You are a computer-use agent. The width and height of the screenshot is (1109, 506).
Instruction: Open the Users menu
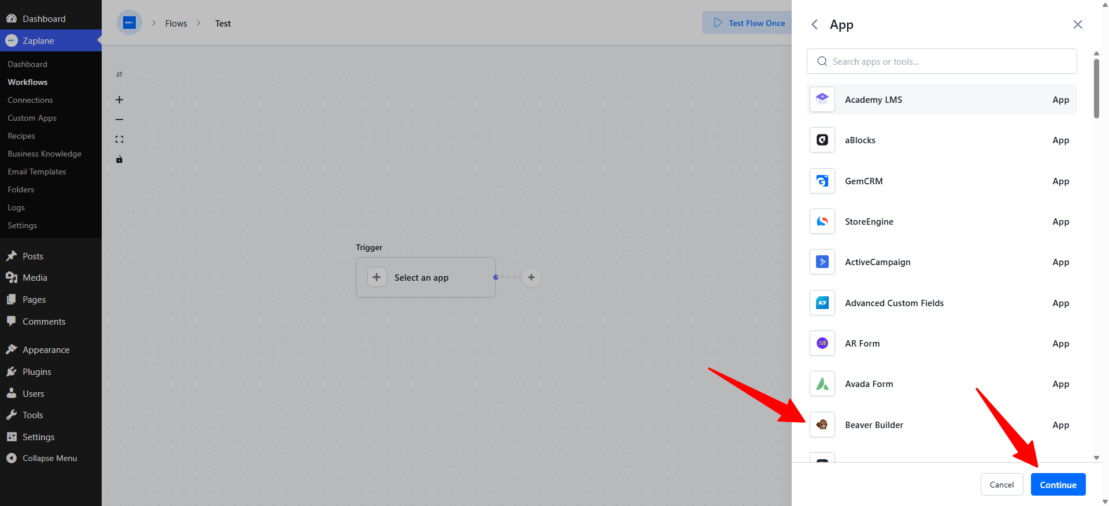51,393
